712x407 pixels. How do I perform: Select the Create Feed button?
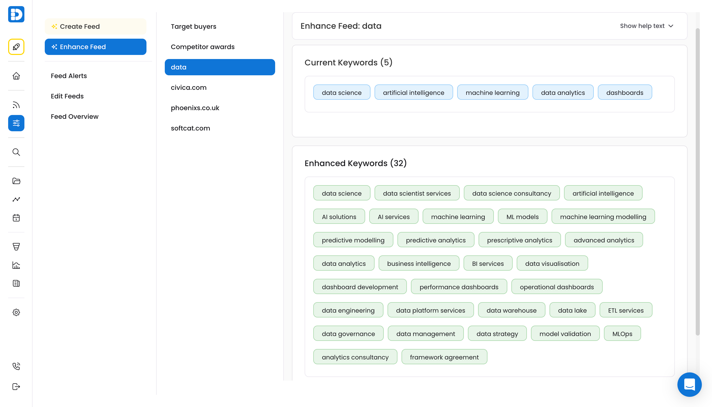click(x=96, y=26)
